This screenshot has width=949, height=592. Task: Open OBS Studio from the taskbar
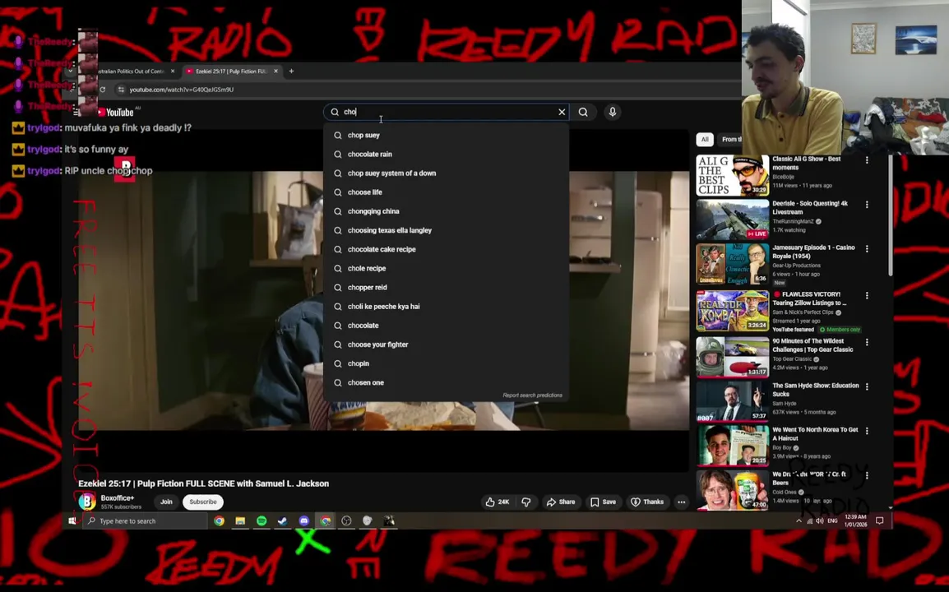point(346,520)
